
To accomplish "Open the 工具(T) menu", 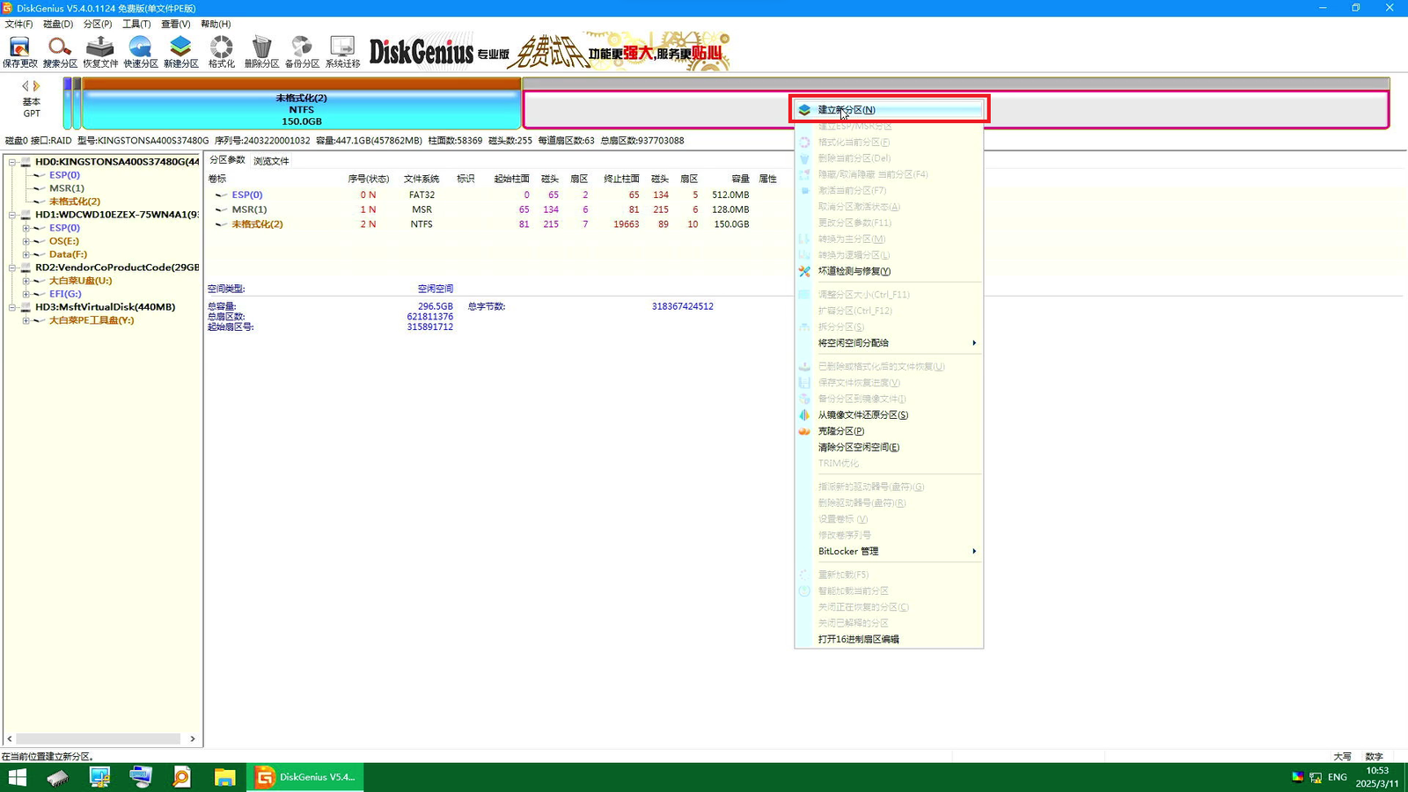I will (136, 24).
